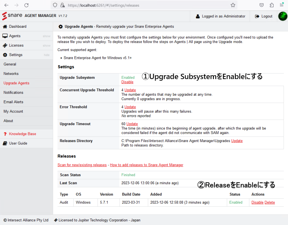Click the Version column header
The width and height of the screenshot is (288, 225).
[106, 194]
